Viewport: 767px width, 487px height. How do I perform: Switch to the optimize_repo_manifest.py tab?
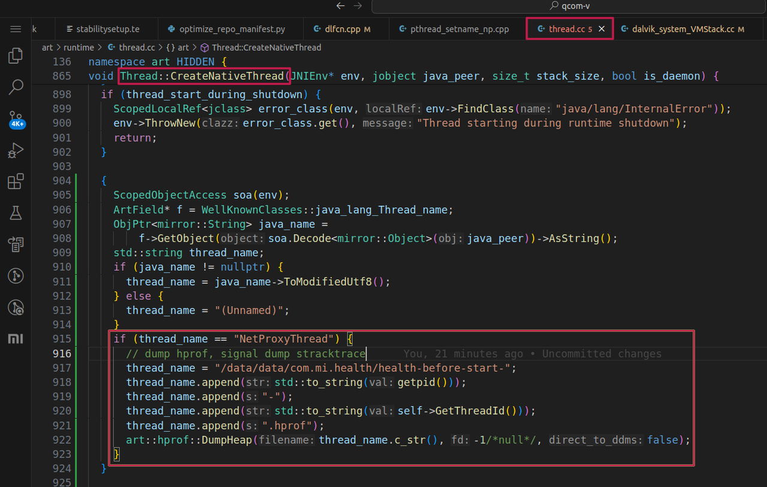(230, 29)
